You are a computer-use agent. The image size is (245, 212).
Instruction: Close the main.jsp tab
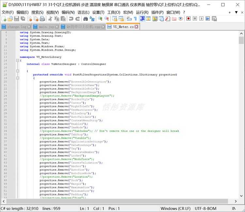click(x=57, y=27)
